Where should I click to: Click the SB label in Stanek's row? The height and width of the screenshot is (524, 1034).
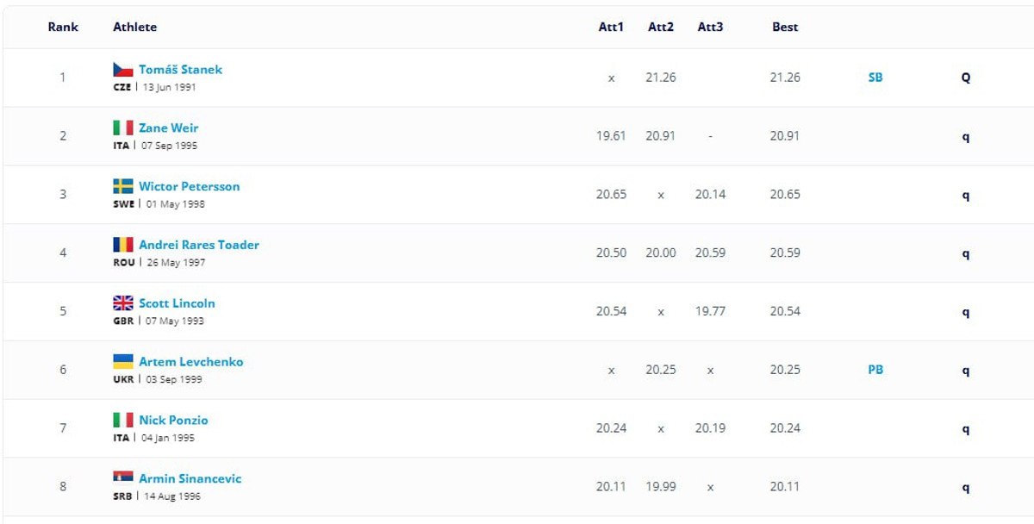(x=875, y=78)
